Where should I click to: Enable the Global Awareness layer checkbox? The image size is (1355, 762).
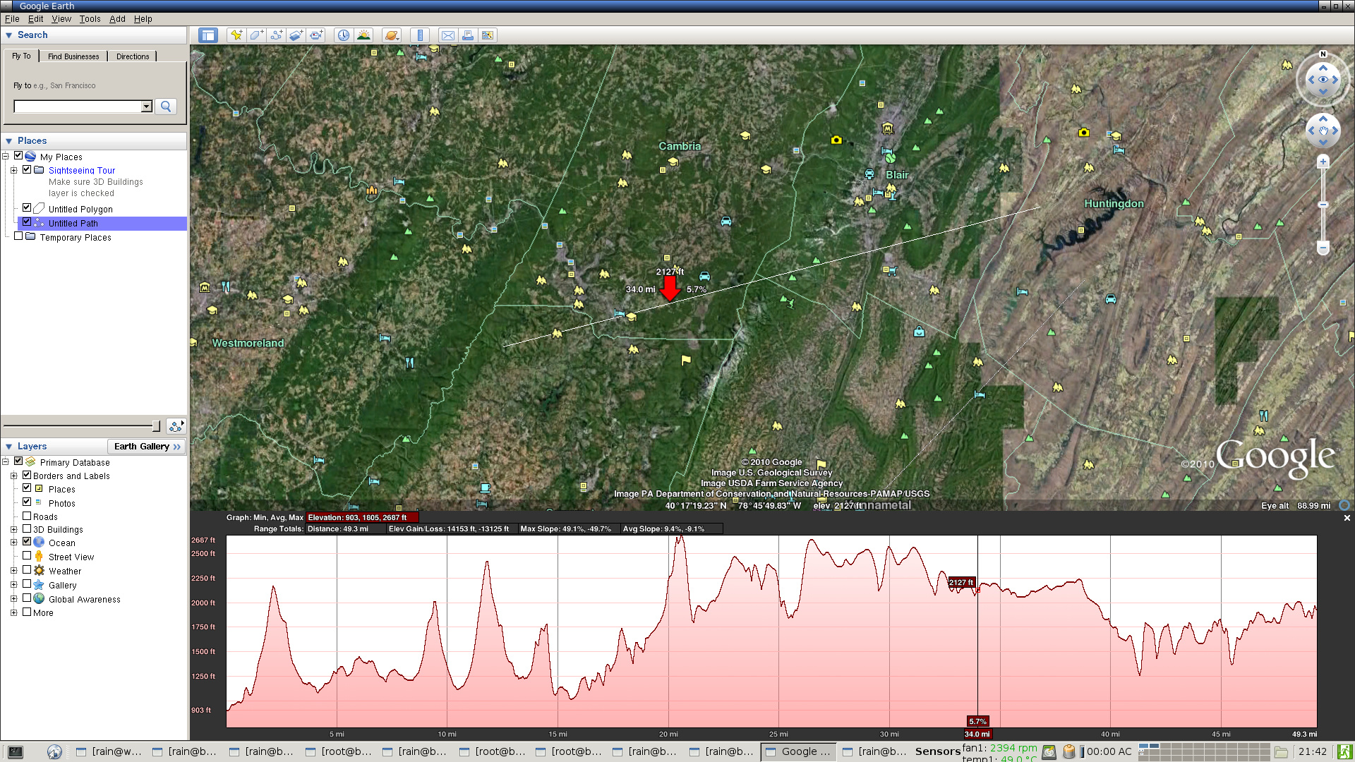tap(27, 598)
